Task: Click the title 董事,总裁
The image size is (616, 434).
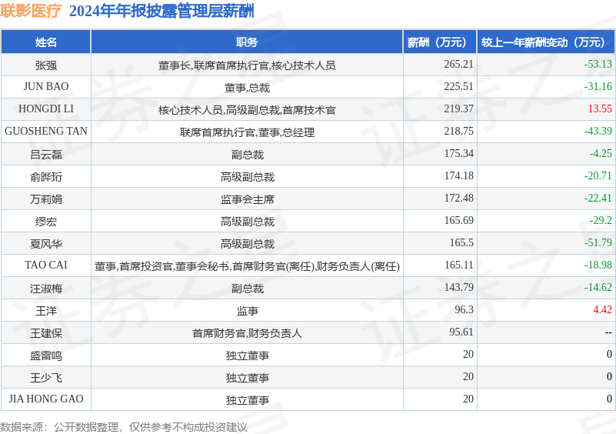Action: (247, 87)
